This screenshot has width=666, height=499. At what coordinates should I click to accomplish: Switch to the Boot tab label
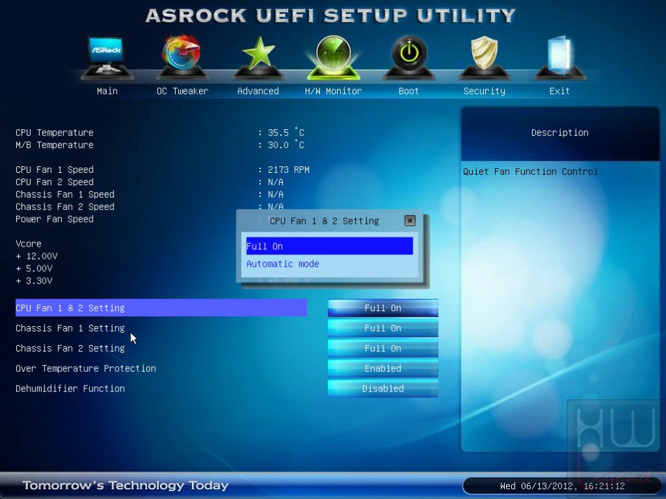409,91
